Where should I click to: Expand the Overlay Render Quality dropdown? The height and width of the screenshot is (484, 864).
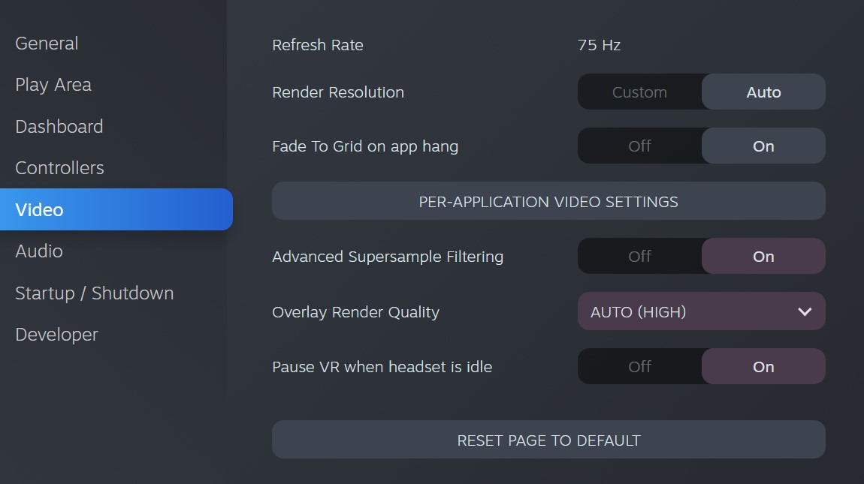(x=702, y=311)
